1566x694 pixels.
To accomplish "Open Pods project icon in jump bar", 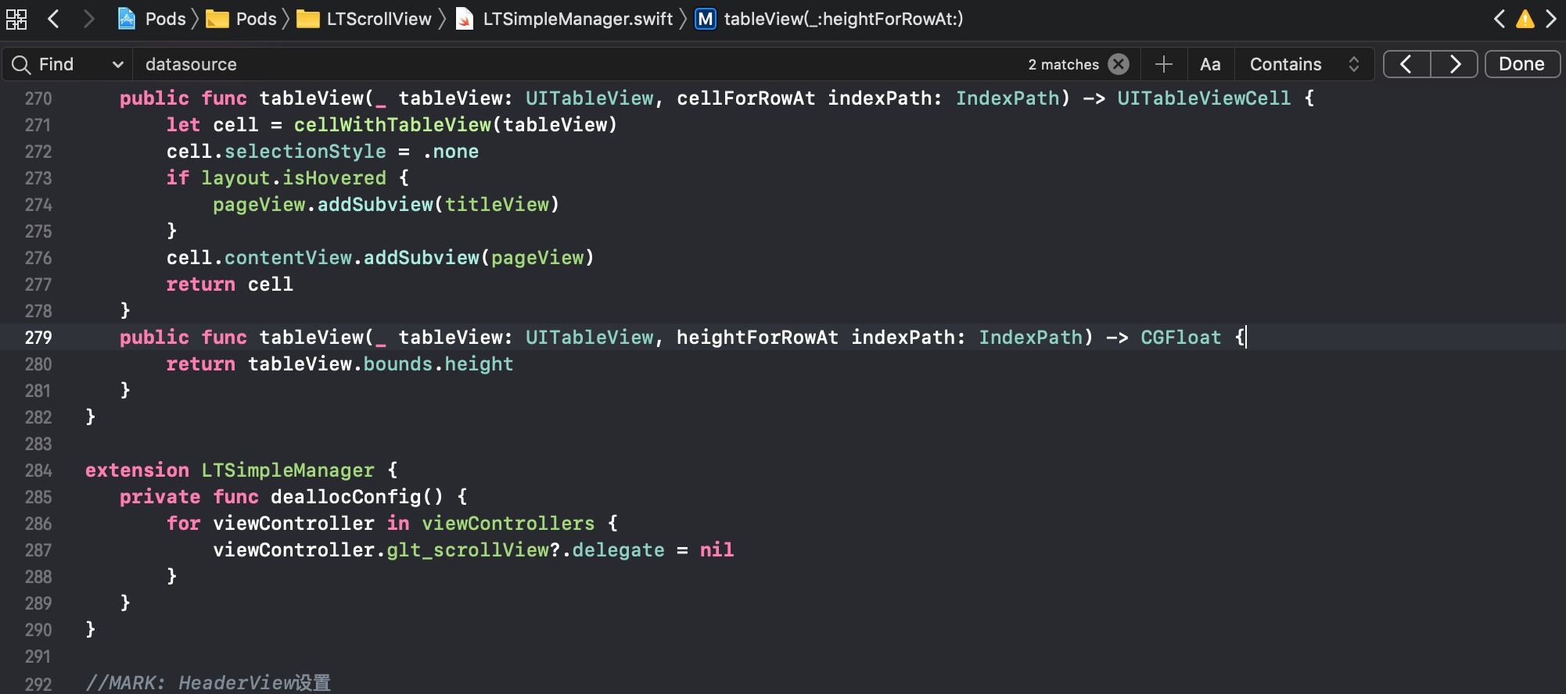I will point(126,19).
